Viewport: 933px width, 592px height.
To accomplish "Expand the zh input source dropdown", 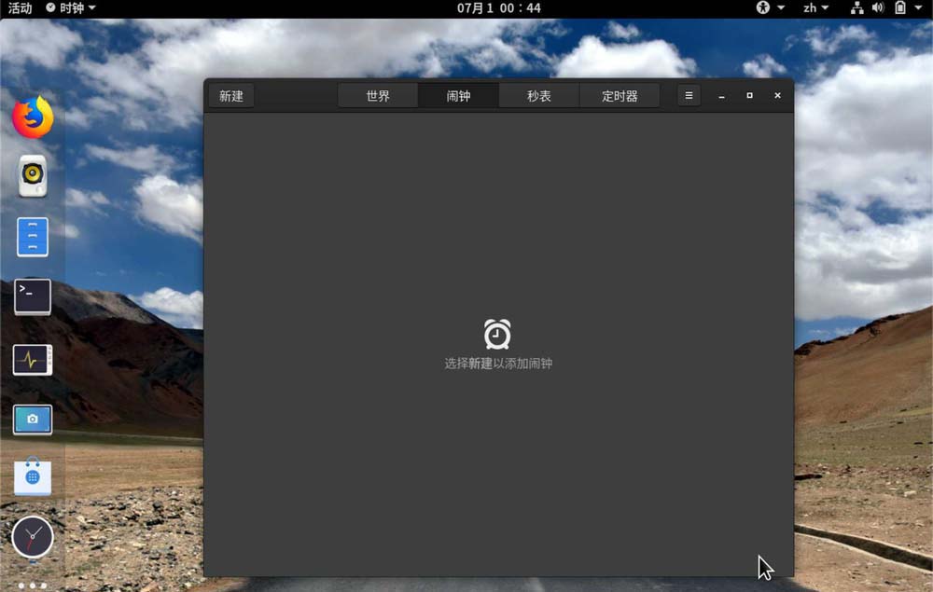I will [815, 8].
